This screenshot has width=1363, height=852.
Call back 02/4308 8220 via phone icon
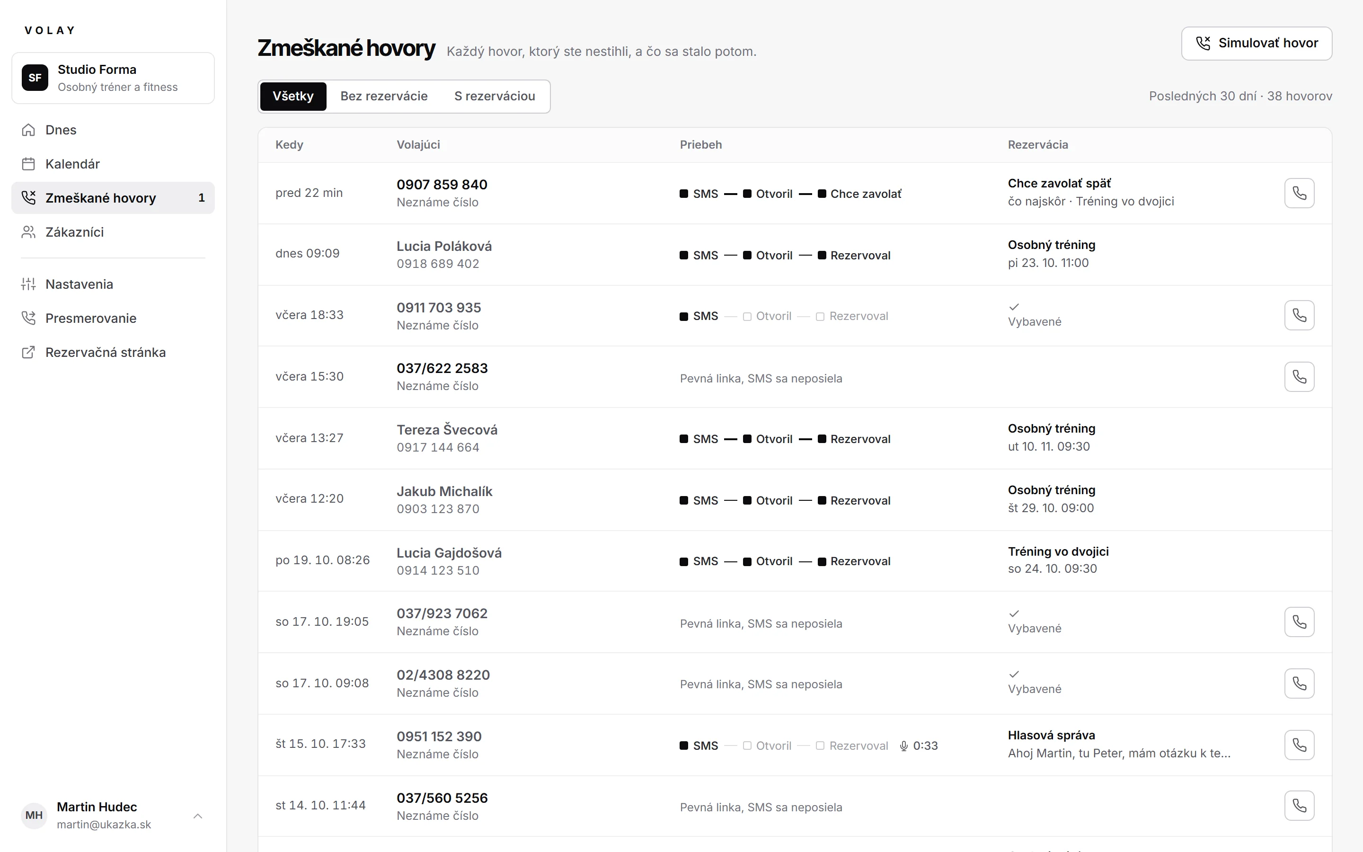click(1299, 683)
